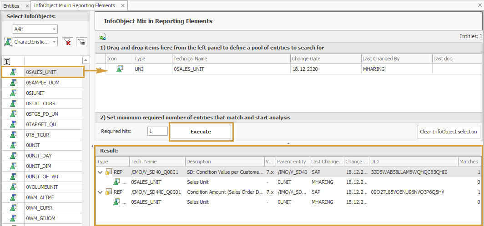
Task: Click the Required hits input field
Action: [157, 132]
